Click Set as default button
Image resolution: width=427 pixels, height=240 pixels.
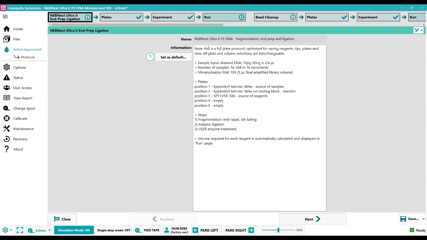(x=173, y=57)
